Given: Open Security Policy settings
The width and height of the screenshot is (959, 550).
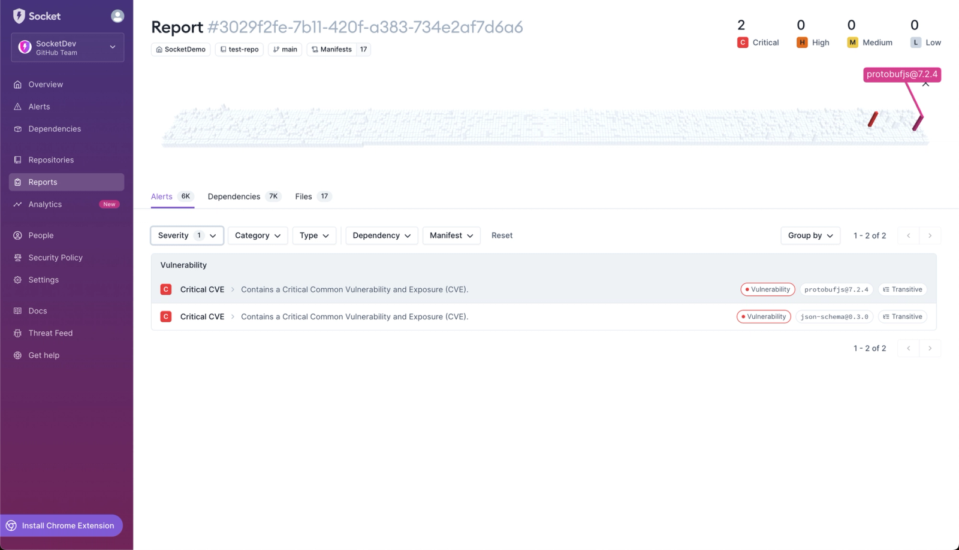Looking at the screenshot, I should click(x=55, y=258).
